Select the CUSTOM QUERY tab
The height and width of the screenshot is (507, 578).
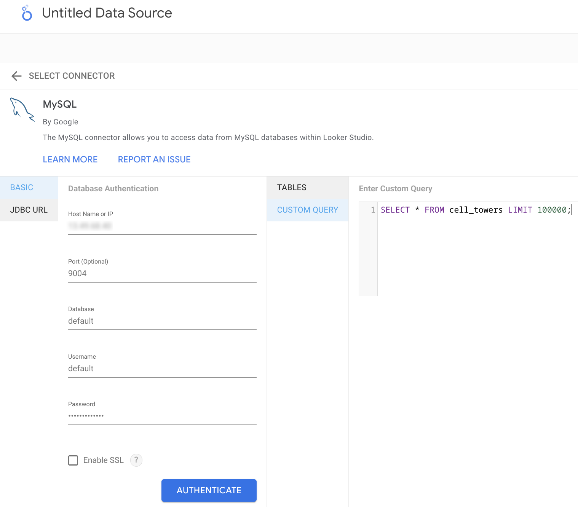click(307, 210)
